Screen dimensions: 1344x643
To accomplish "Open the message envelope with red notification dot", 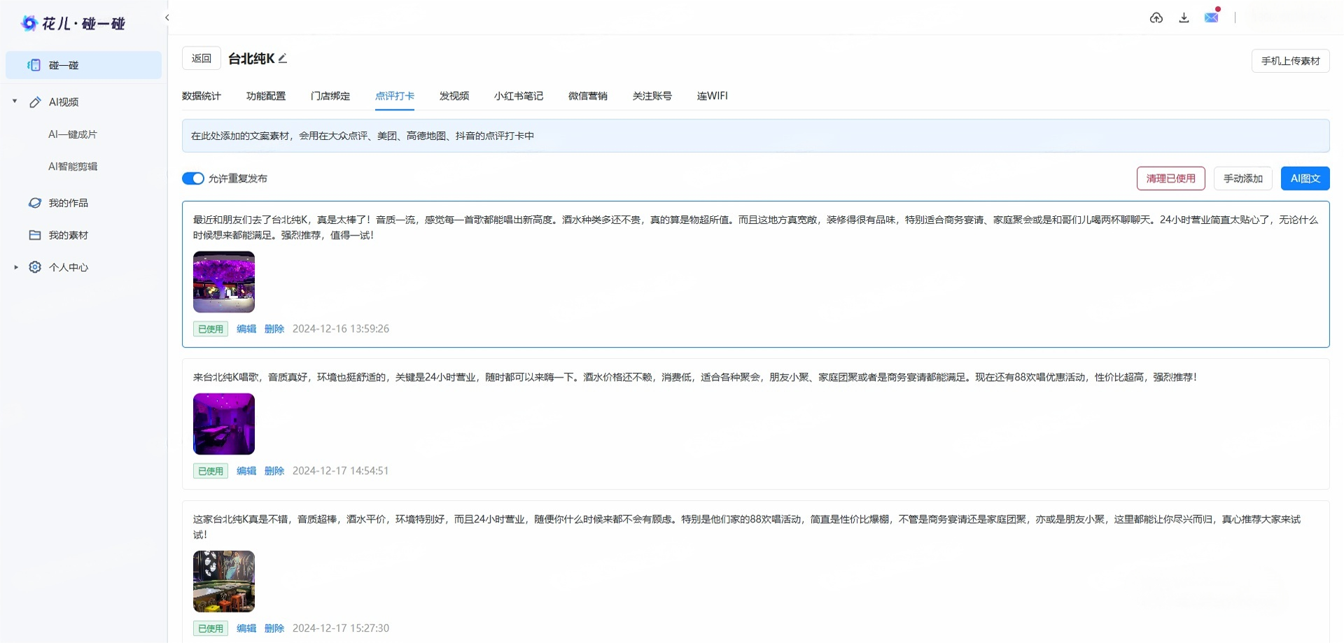I will pyautogui.click(x=1212, y=17).
